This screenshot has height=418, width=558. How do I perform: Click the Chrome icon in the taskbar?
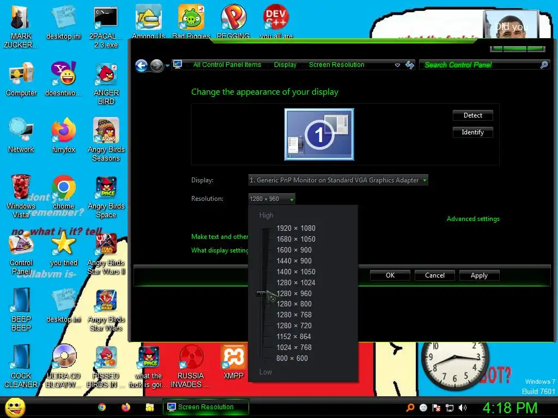(x=102, y=407)
